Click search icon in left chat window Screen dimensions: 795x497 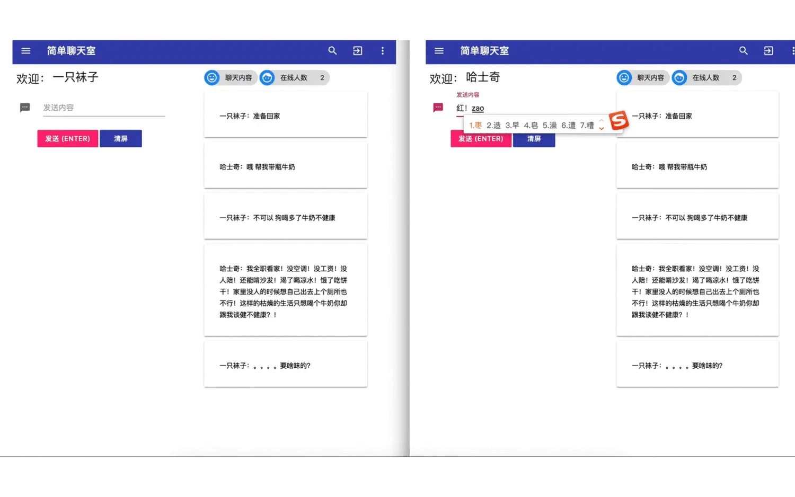[x=332, y=51]
